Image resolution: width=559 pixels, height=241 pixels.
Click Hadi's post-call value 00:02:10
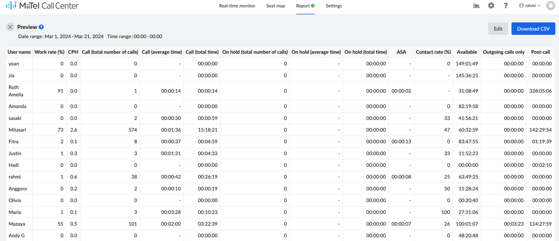coord(542,165)
